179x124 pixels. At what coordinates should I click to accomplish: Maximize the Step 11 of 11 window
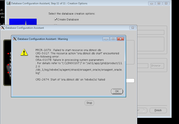[159, 3]
